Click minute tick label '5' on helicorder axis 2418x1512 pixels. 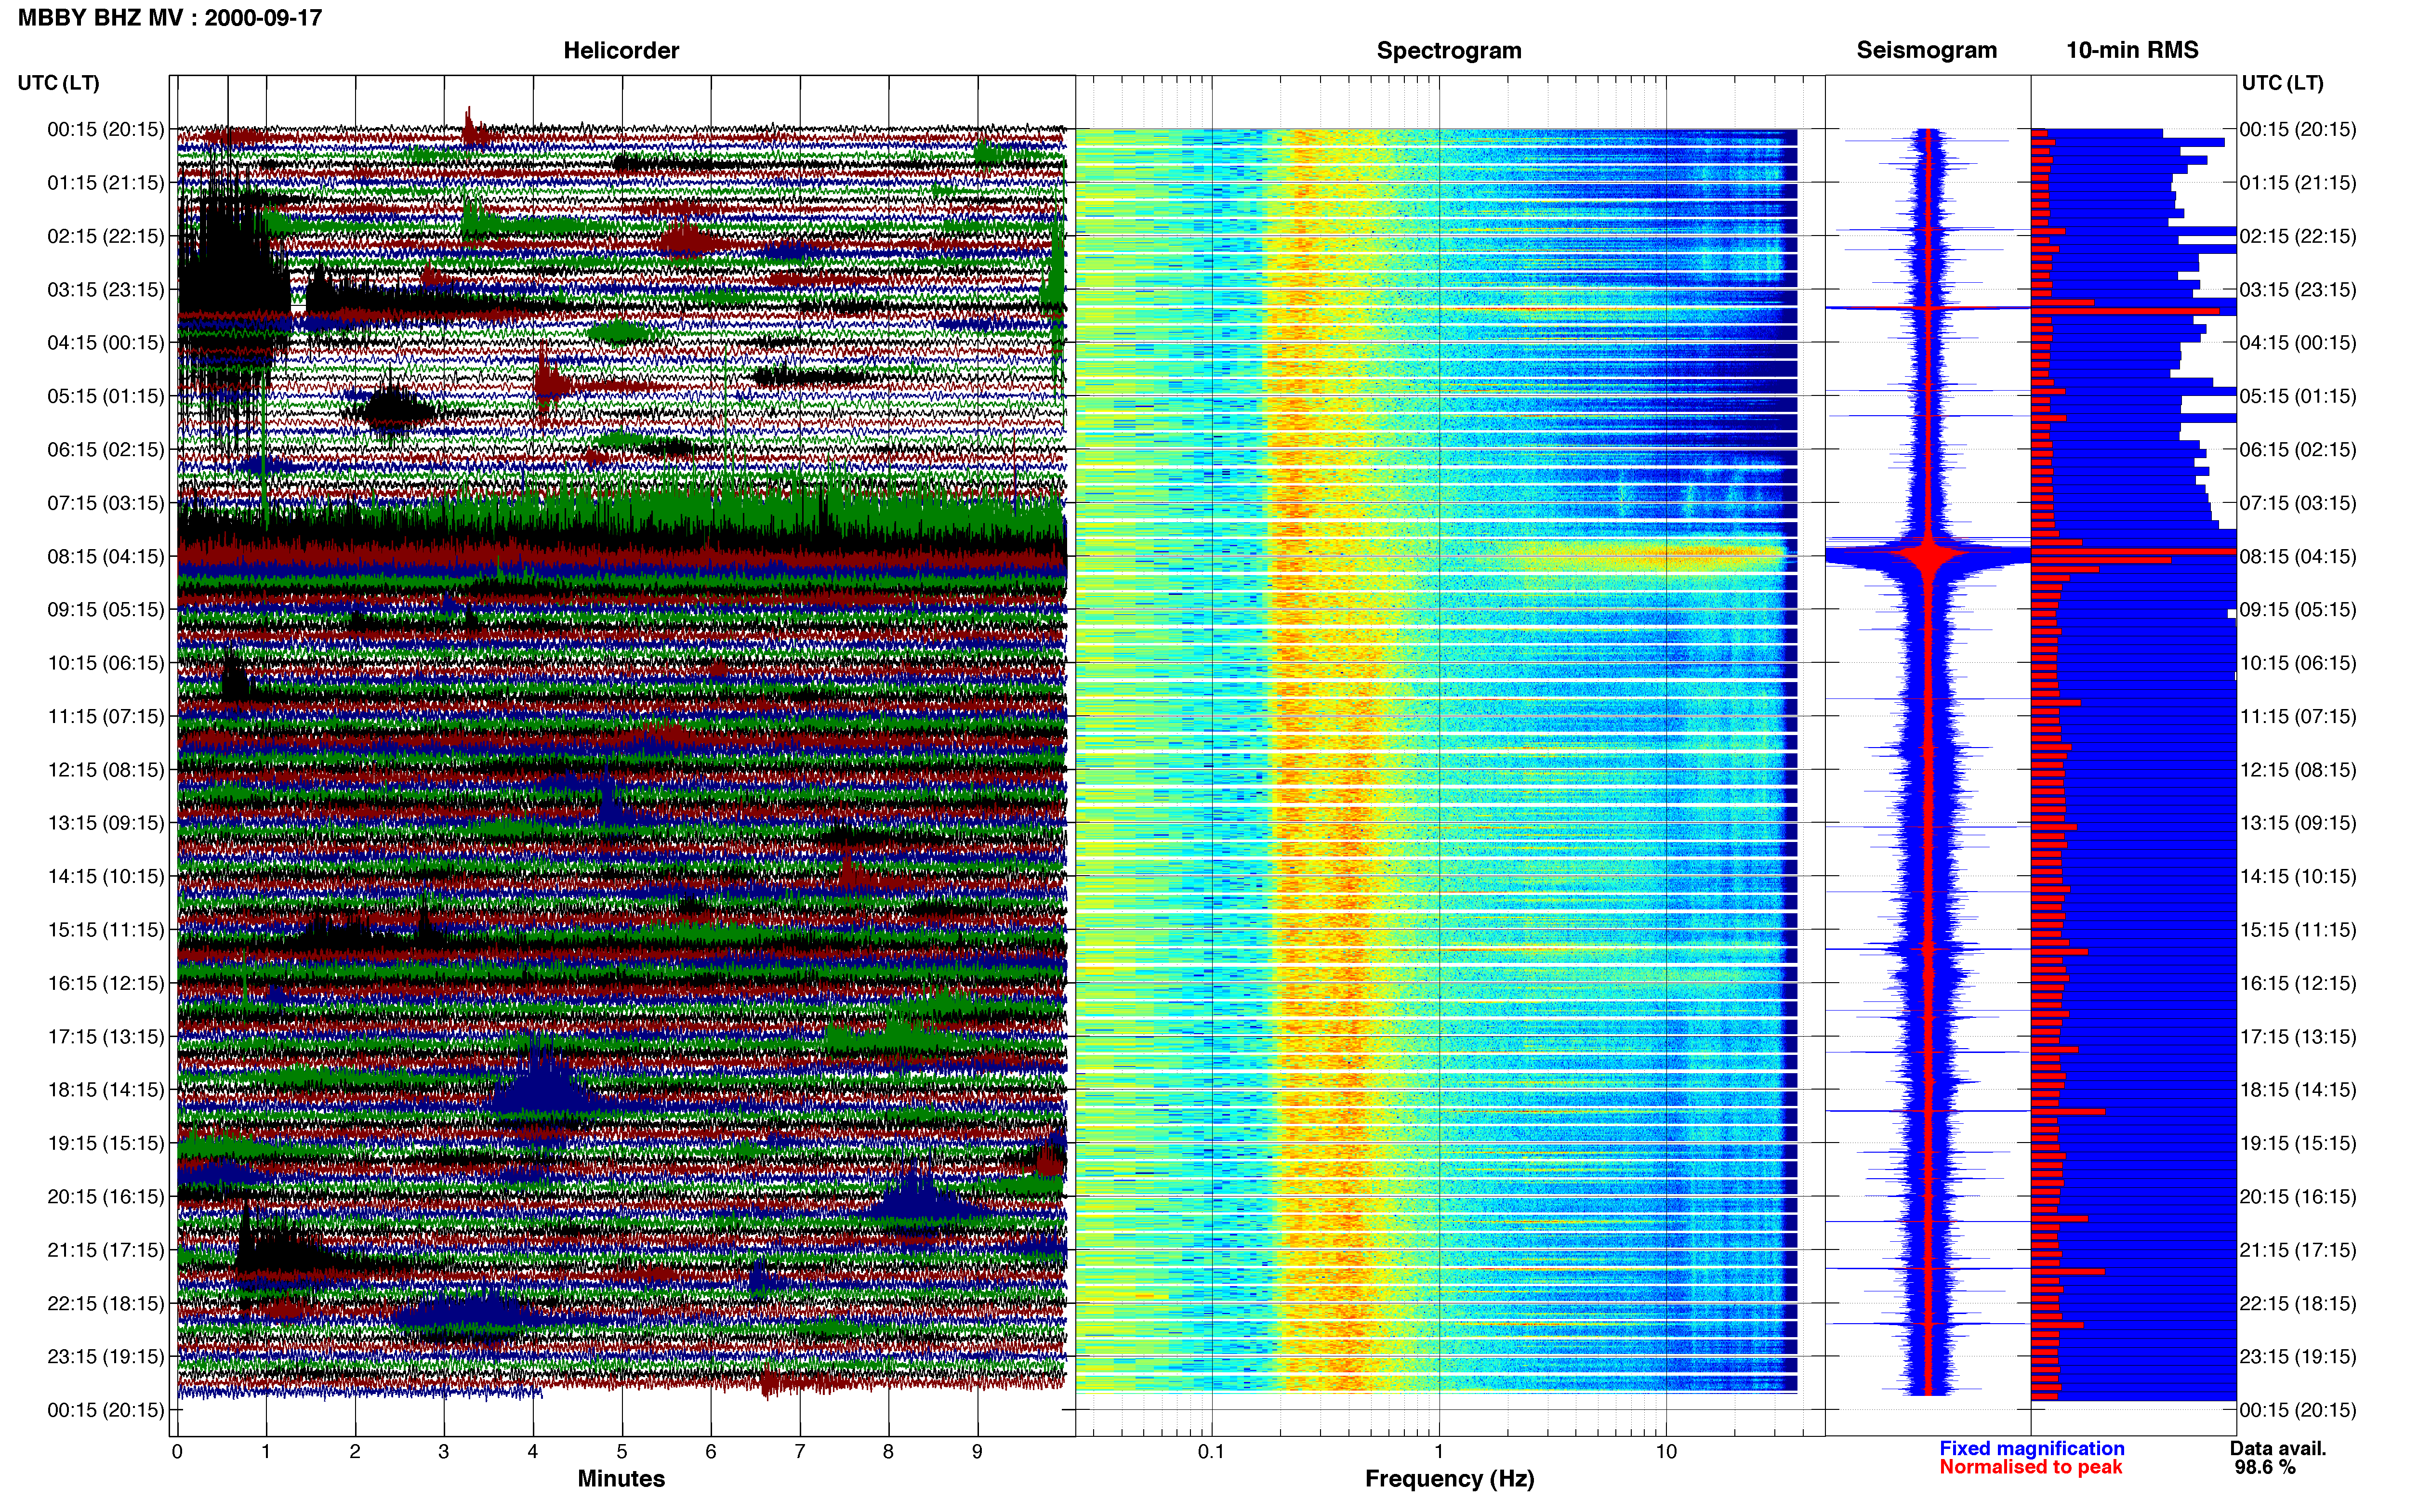point(622,1451)
